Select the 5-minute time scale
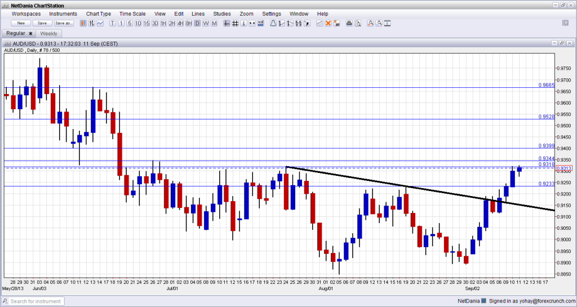This screenshot has height=307, width=577. [x=130, y=23]
